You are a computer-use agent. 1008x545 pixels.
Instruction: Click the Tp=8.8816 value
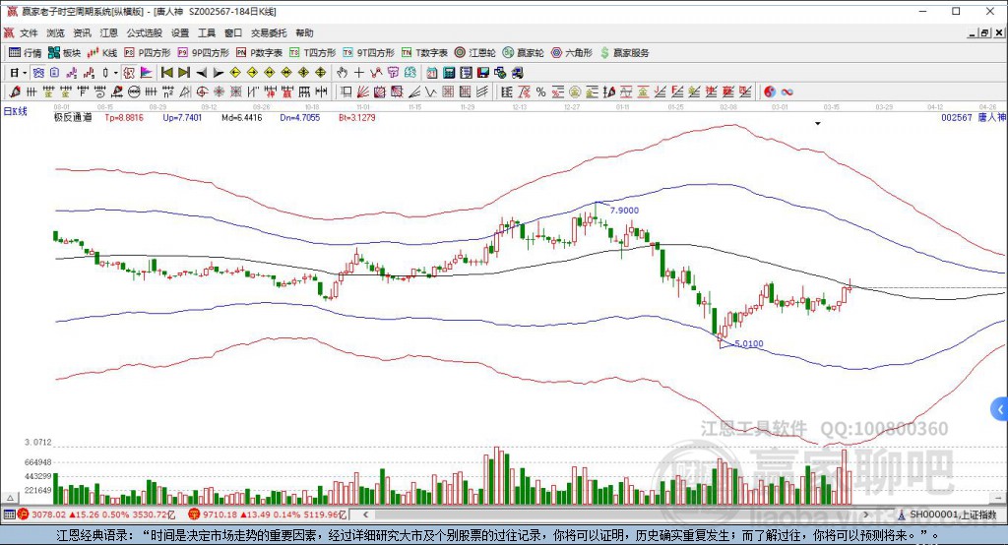pos(124,118)
